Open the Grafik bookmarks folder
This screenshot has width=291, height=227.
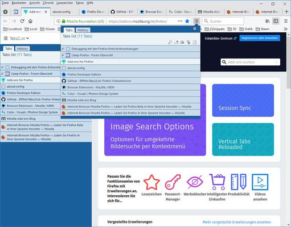coord(246,29)
